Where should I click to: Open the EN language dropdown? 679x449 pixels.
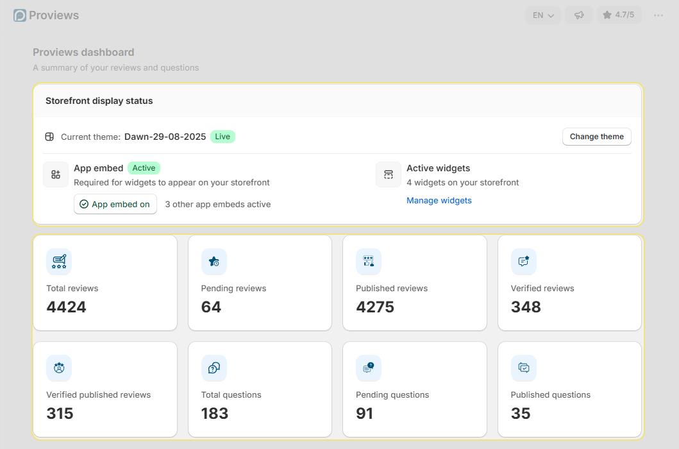click(x=543, y=15)
